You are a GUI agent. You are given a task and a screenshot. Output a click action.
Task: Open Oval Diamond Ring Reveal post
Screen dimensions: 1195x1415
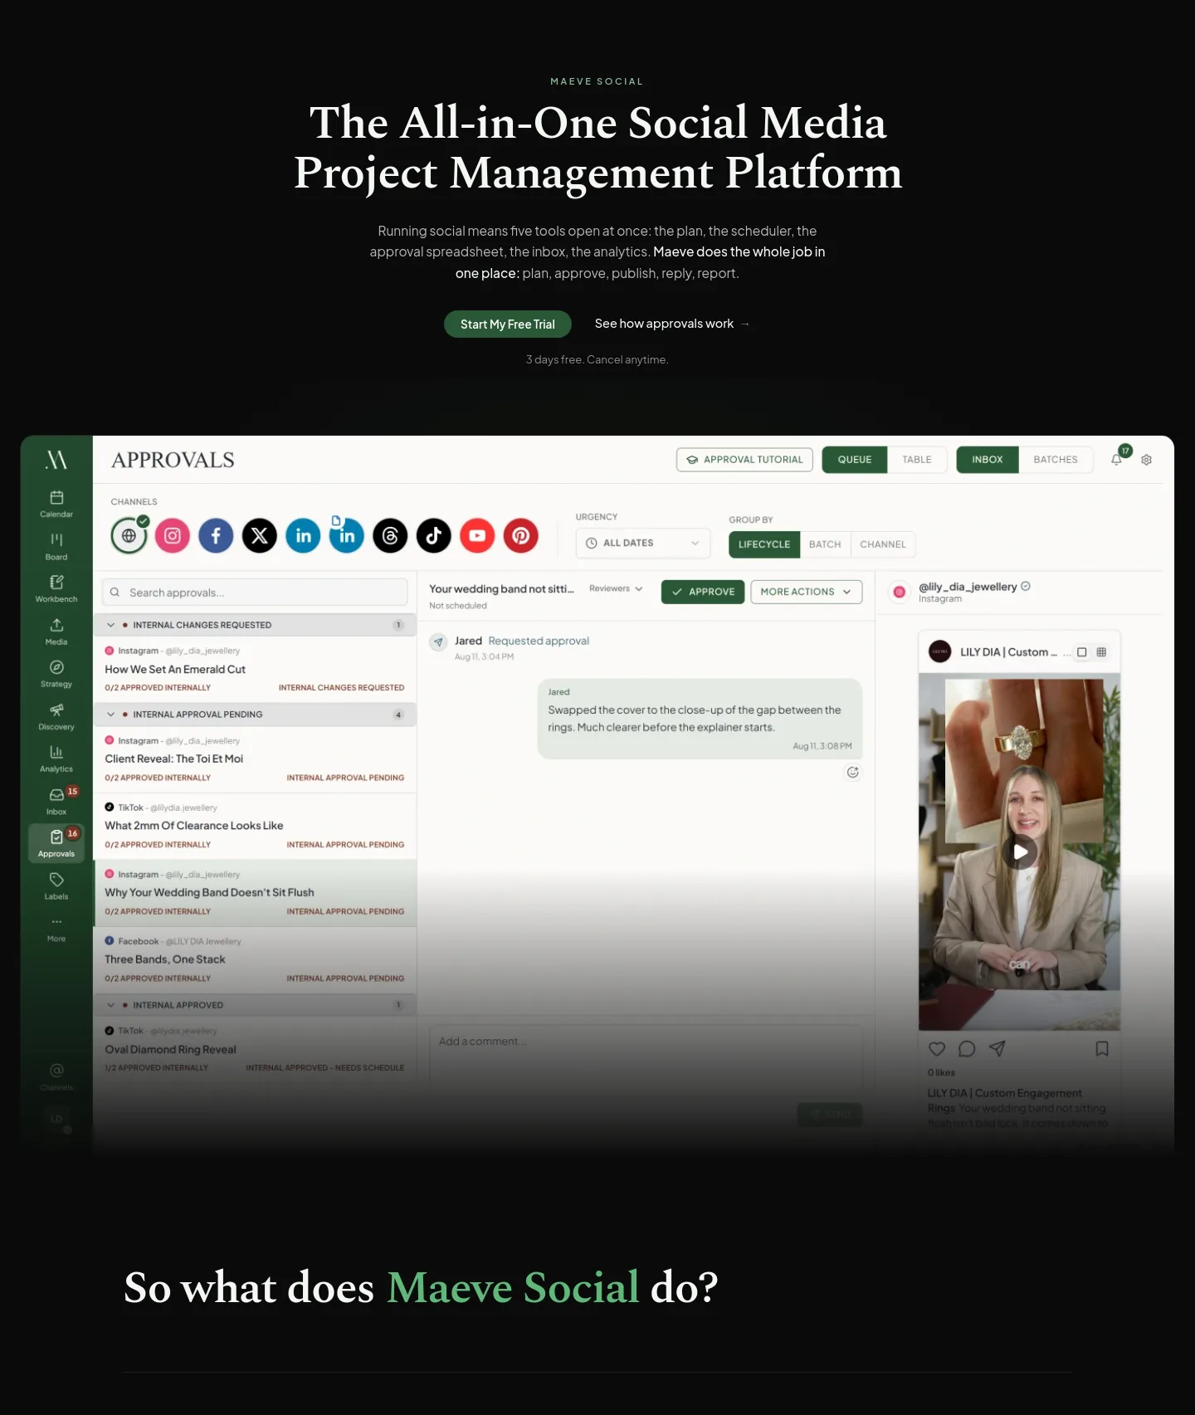pos(255,1049)
